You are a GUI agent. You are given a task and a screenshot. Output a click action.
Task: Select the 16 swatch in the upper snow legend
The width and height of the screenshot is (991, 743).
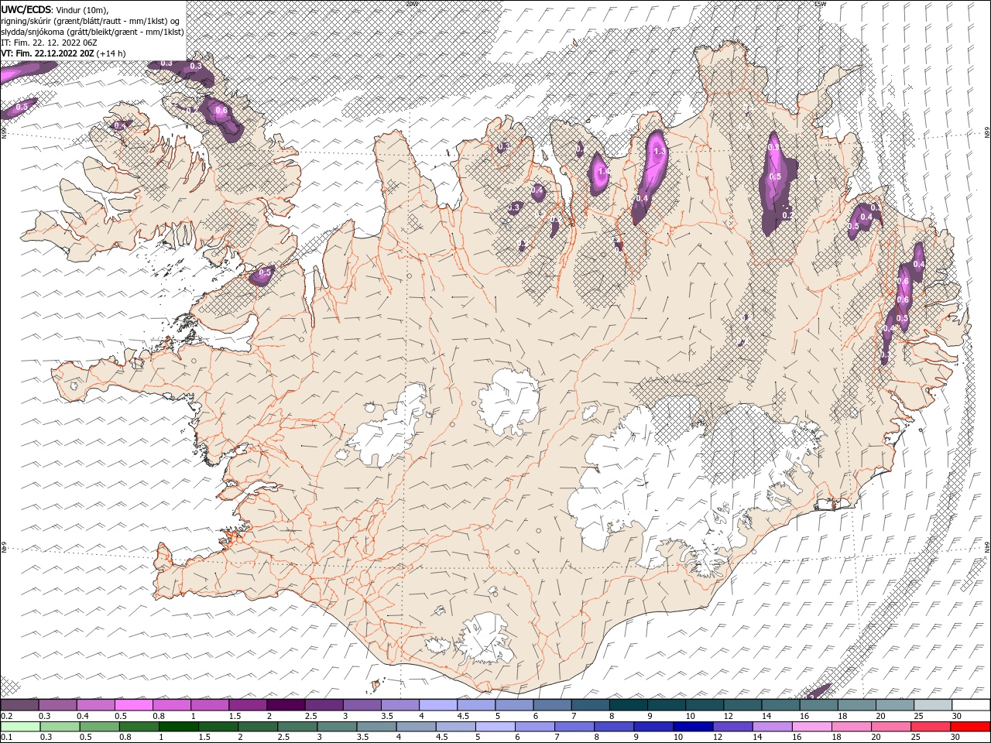[x=819, y=705]
